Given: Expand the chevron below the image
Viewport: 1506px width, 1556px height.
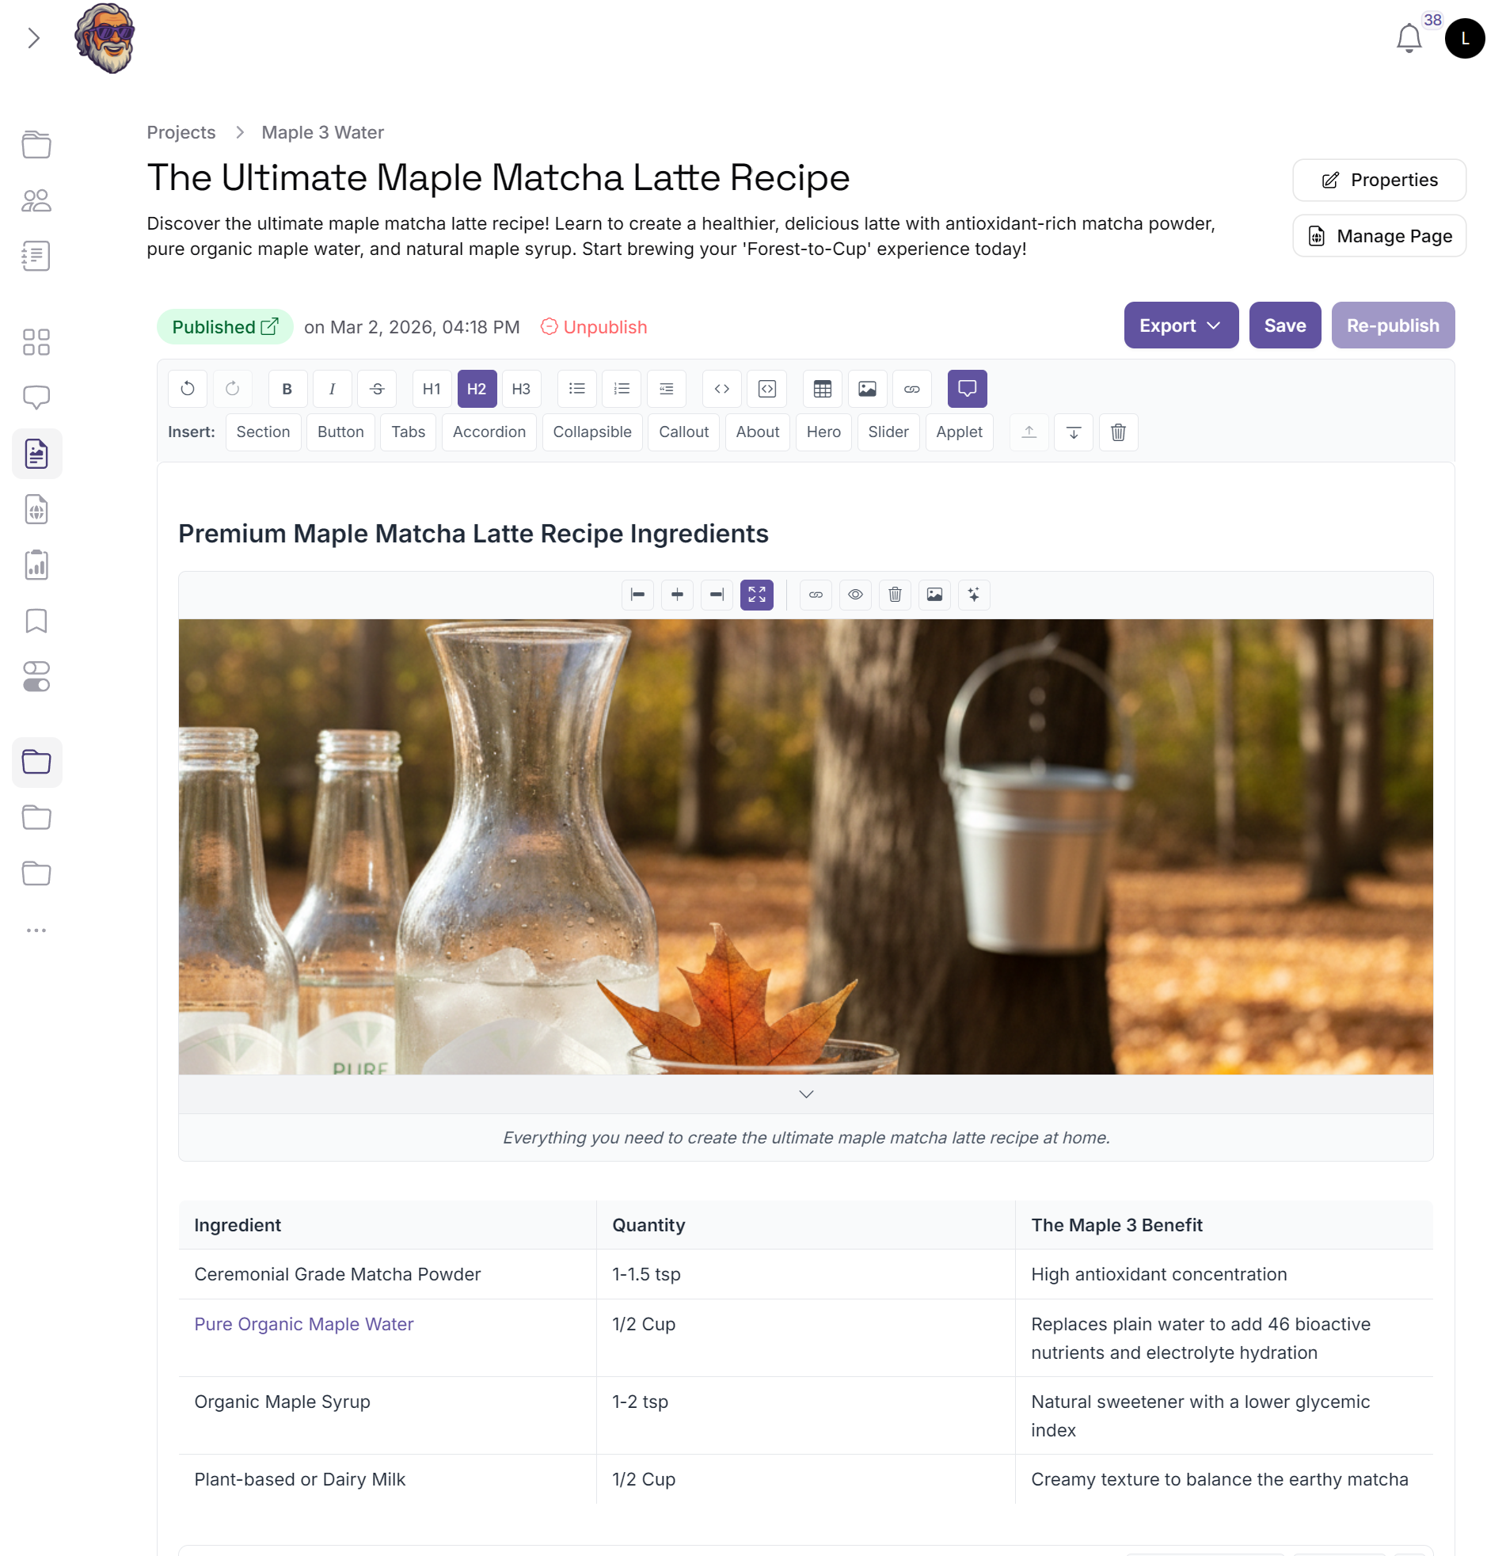Looking at the screenshot, I should 806,1094.
